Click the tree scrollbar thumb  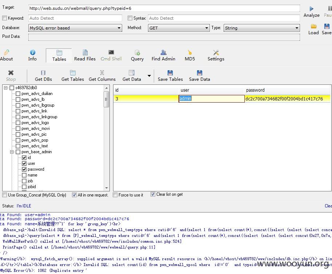click(107, 99)
